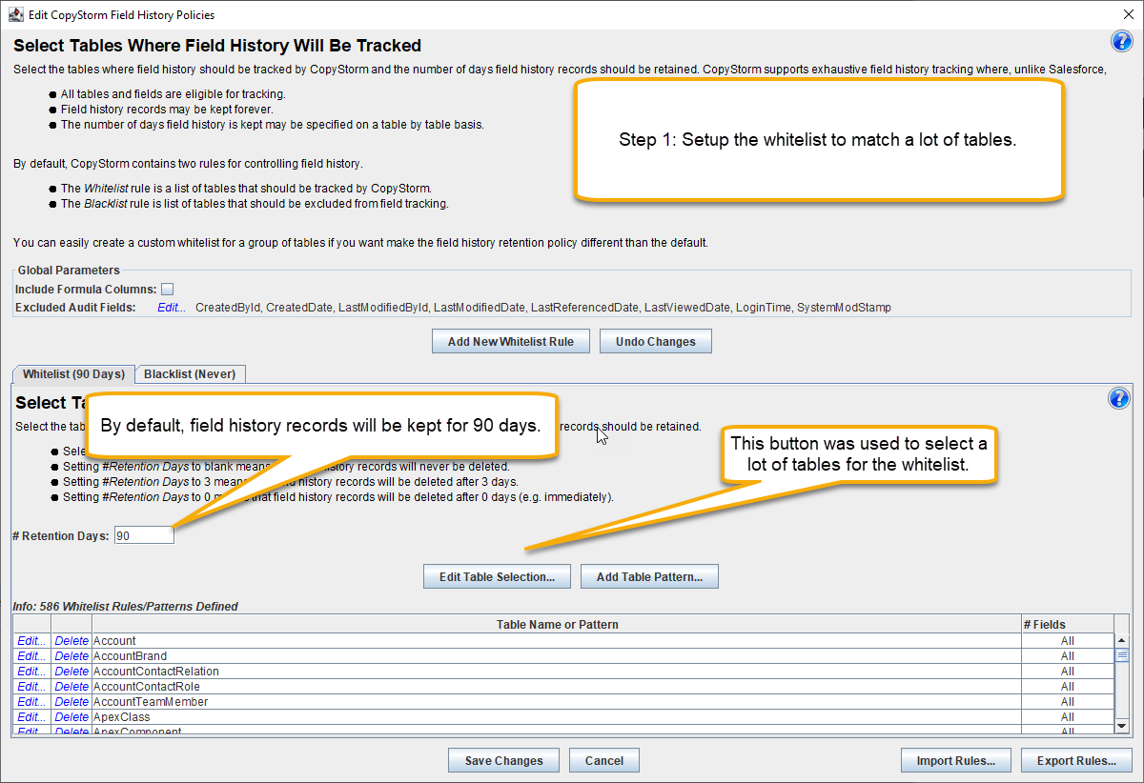Click Table Name or Pattern column header
The image size is (1144, 783).
pyautogui.click(x=557, y=625)
